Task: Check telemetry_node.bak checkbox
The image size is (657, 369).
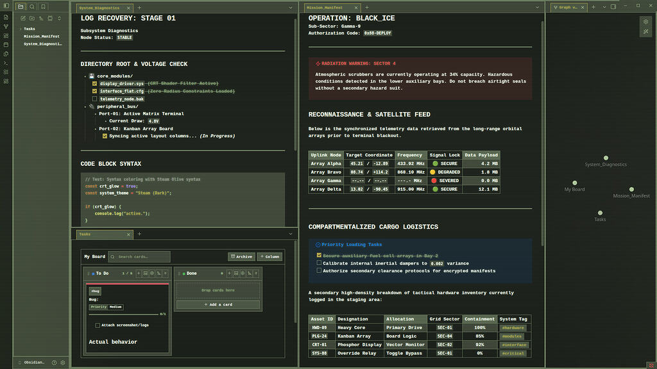Action: 95,99
